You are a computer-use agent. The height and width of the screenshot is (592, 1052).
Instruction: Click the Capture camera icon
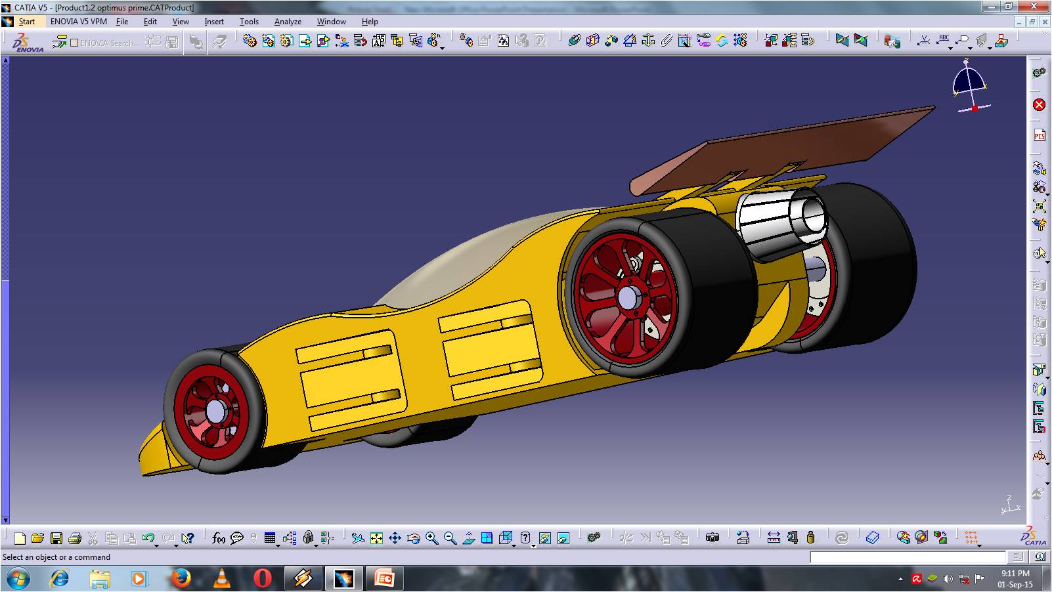(712, 538)
